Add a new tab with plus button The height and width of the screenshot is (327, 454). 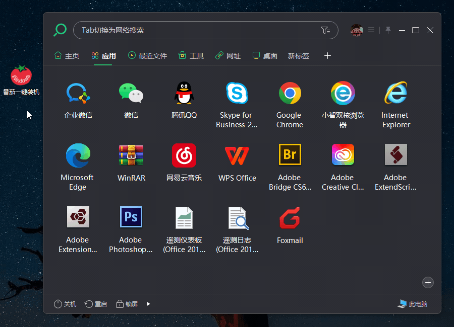click(x=327, y=55)
